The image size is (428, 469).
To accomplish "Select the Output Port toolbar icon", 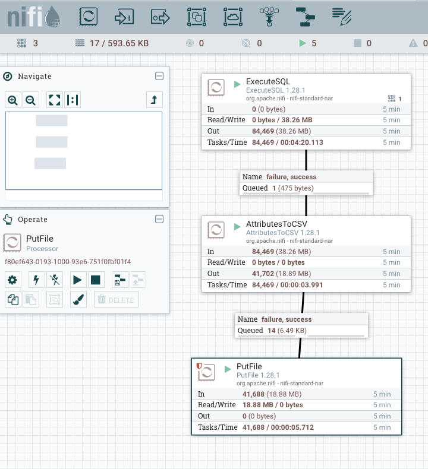I will pos(160,17).
